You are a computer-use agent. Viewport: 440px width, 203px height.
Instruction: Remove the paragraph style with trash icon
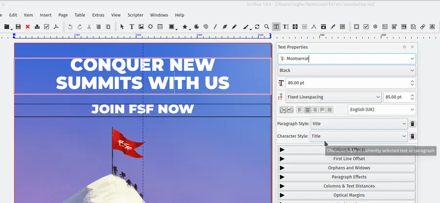tap(412, 124)
